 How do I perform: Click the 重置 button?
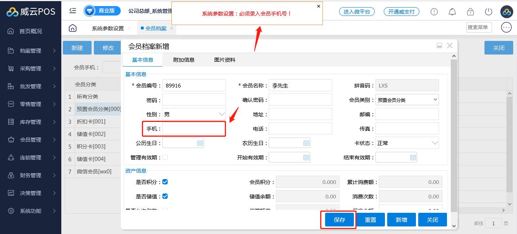point(370,220)
